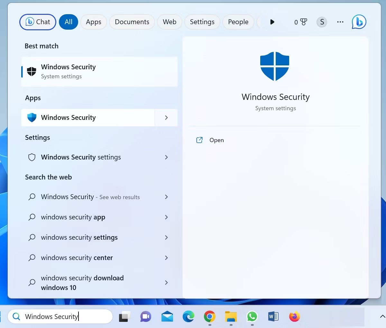
Task: Expand the Windows Security app chevron
Action: (166, 118)
